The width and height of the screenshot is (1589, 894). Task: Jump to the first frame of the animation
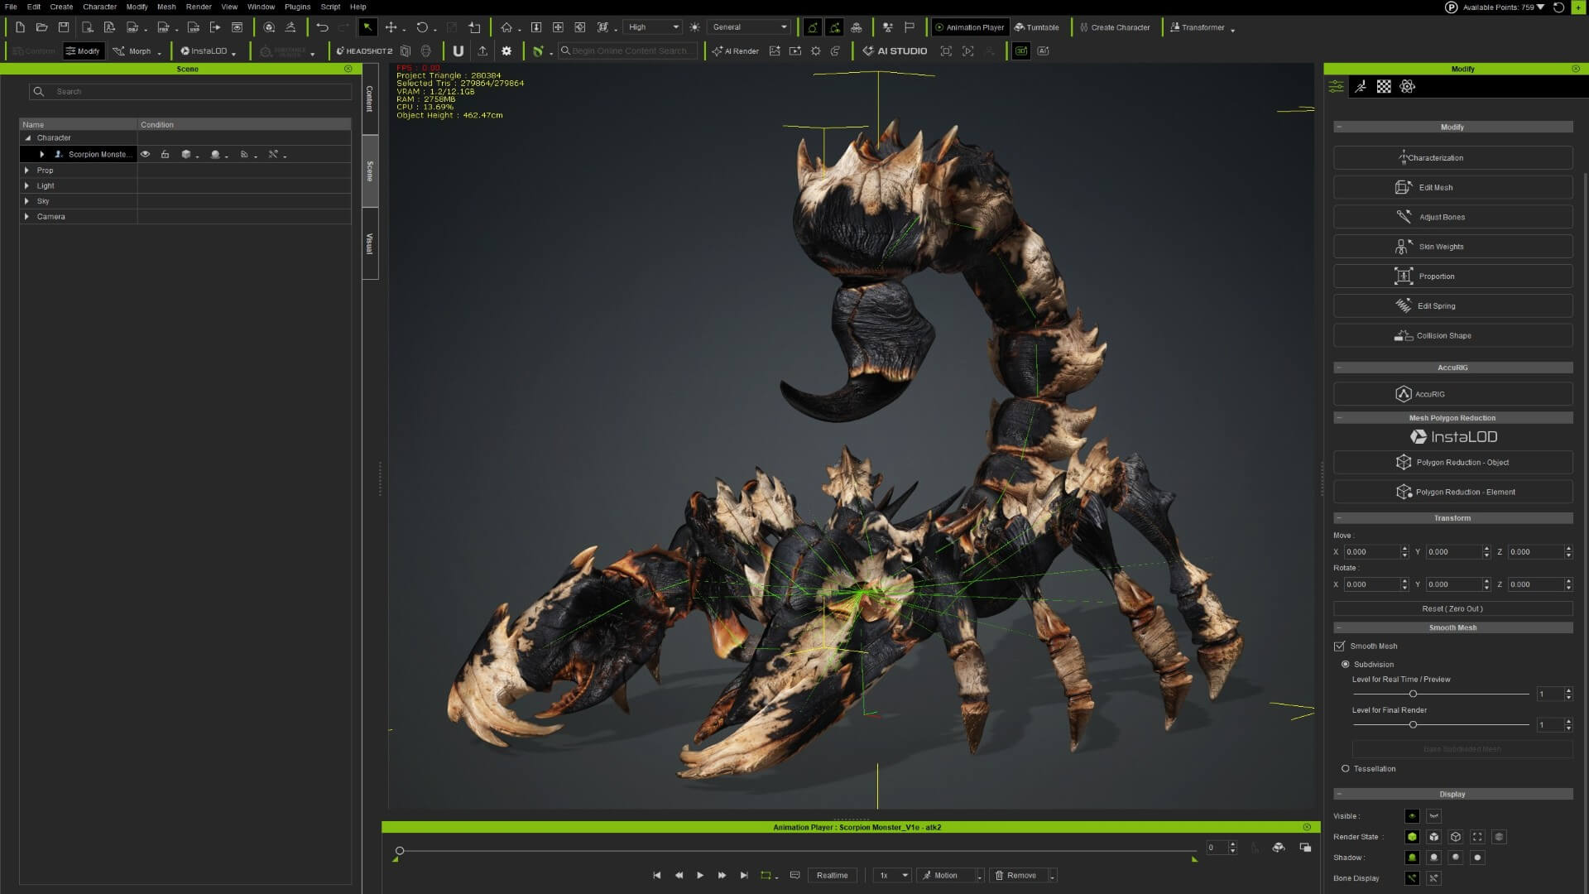[657, 875]
